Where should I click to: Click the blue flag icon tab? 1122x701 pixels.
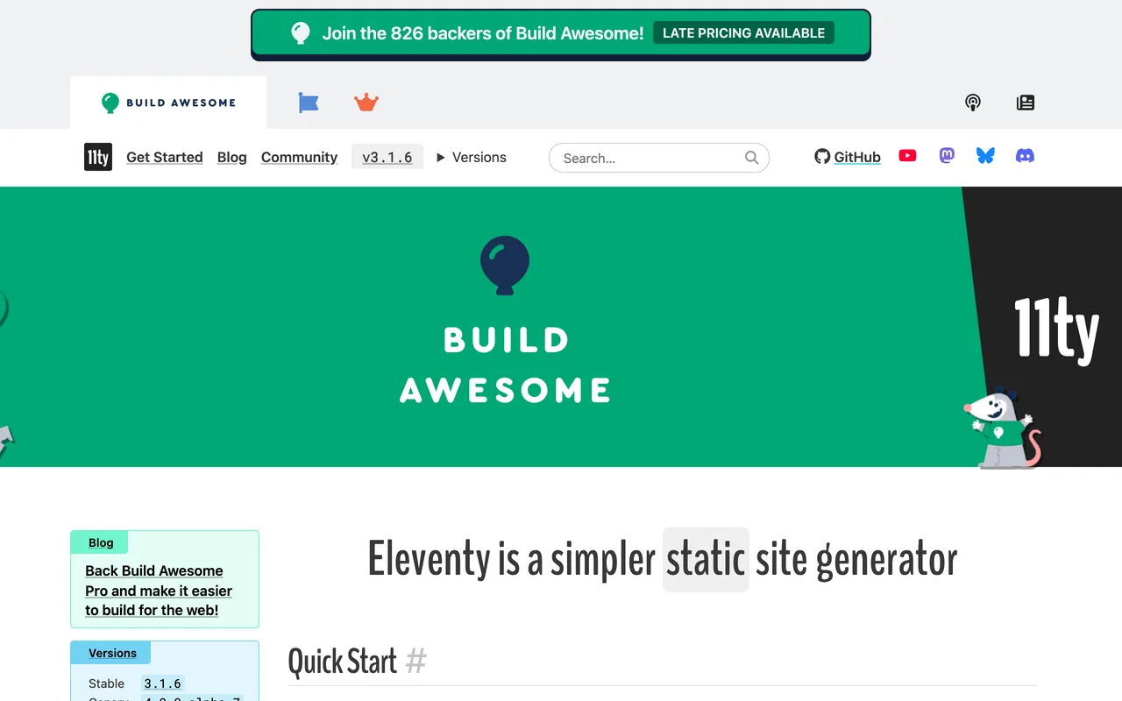(309, 103)
